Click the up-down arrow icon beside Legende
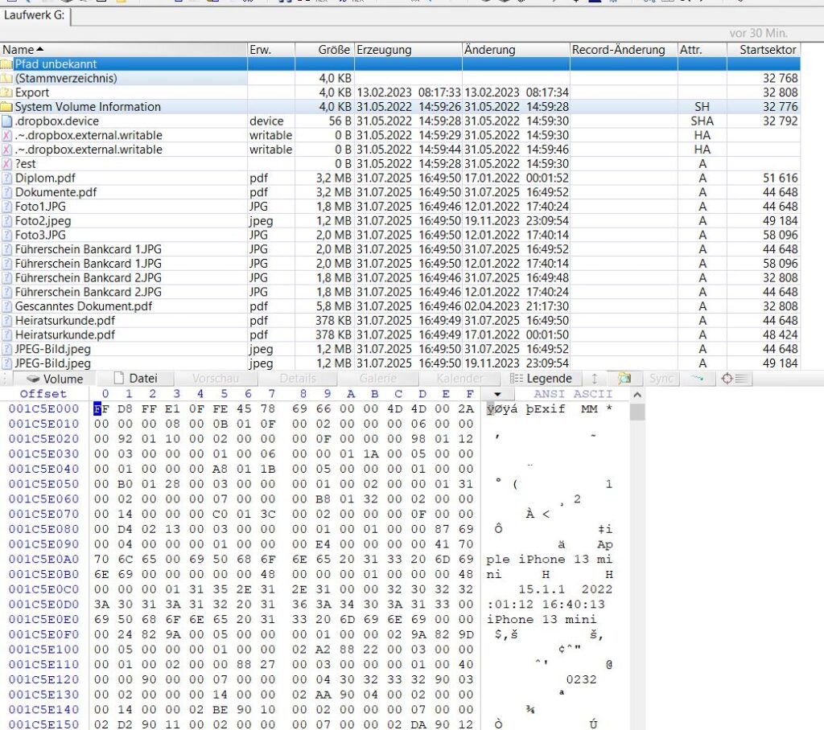This screenshot has height=730, width=824. click(x=595, y=379)
